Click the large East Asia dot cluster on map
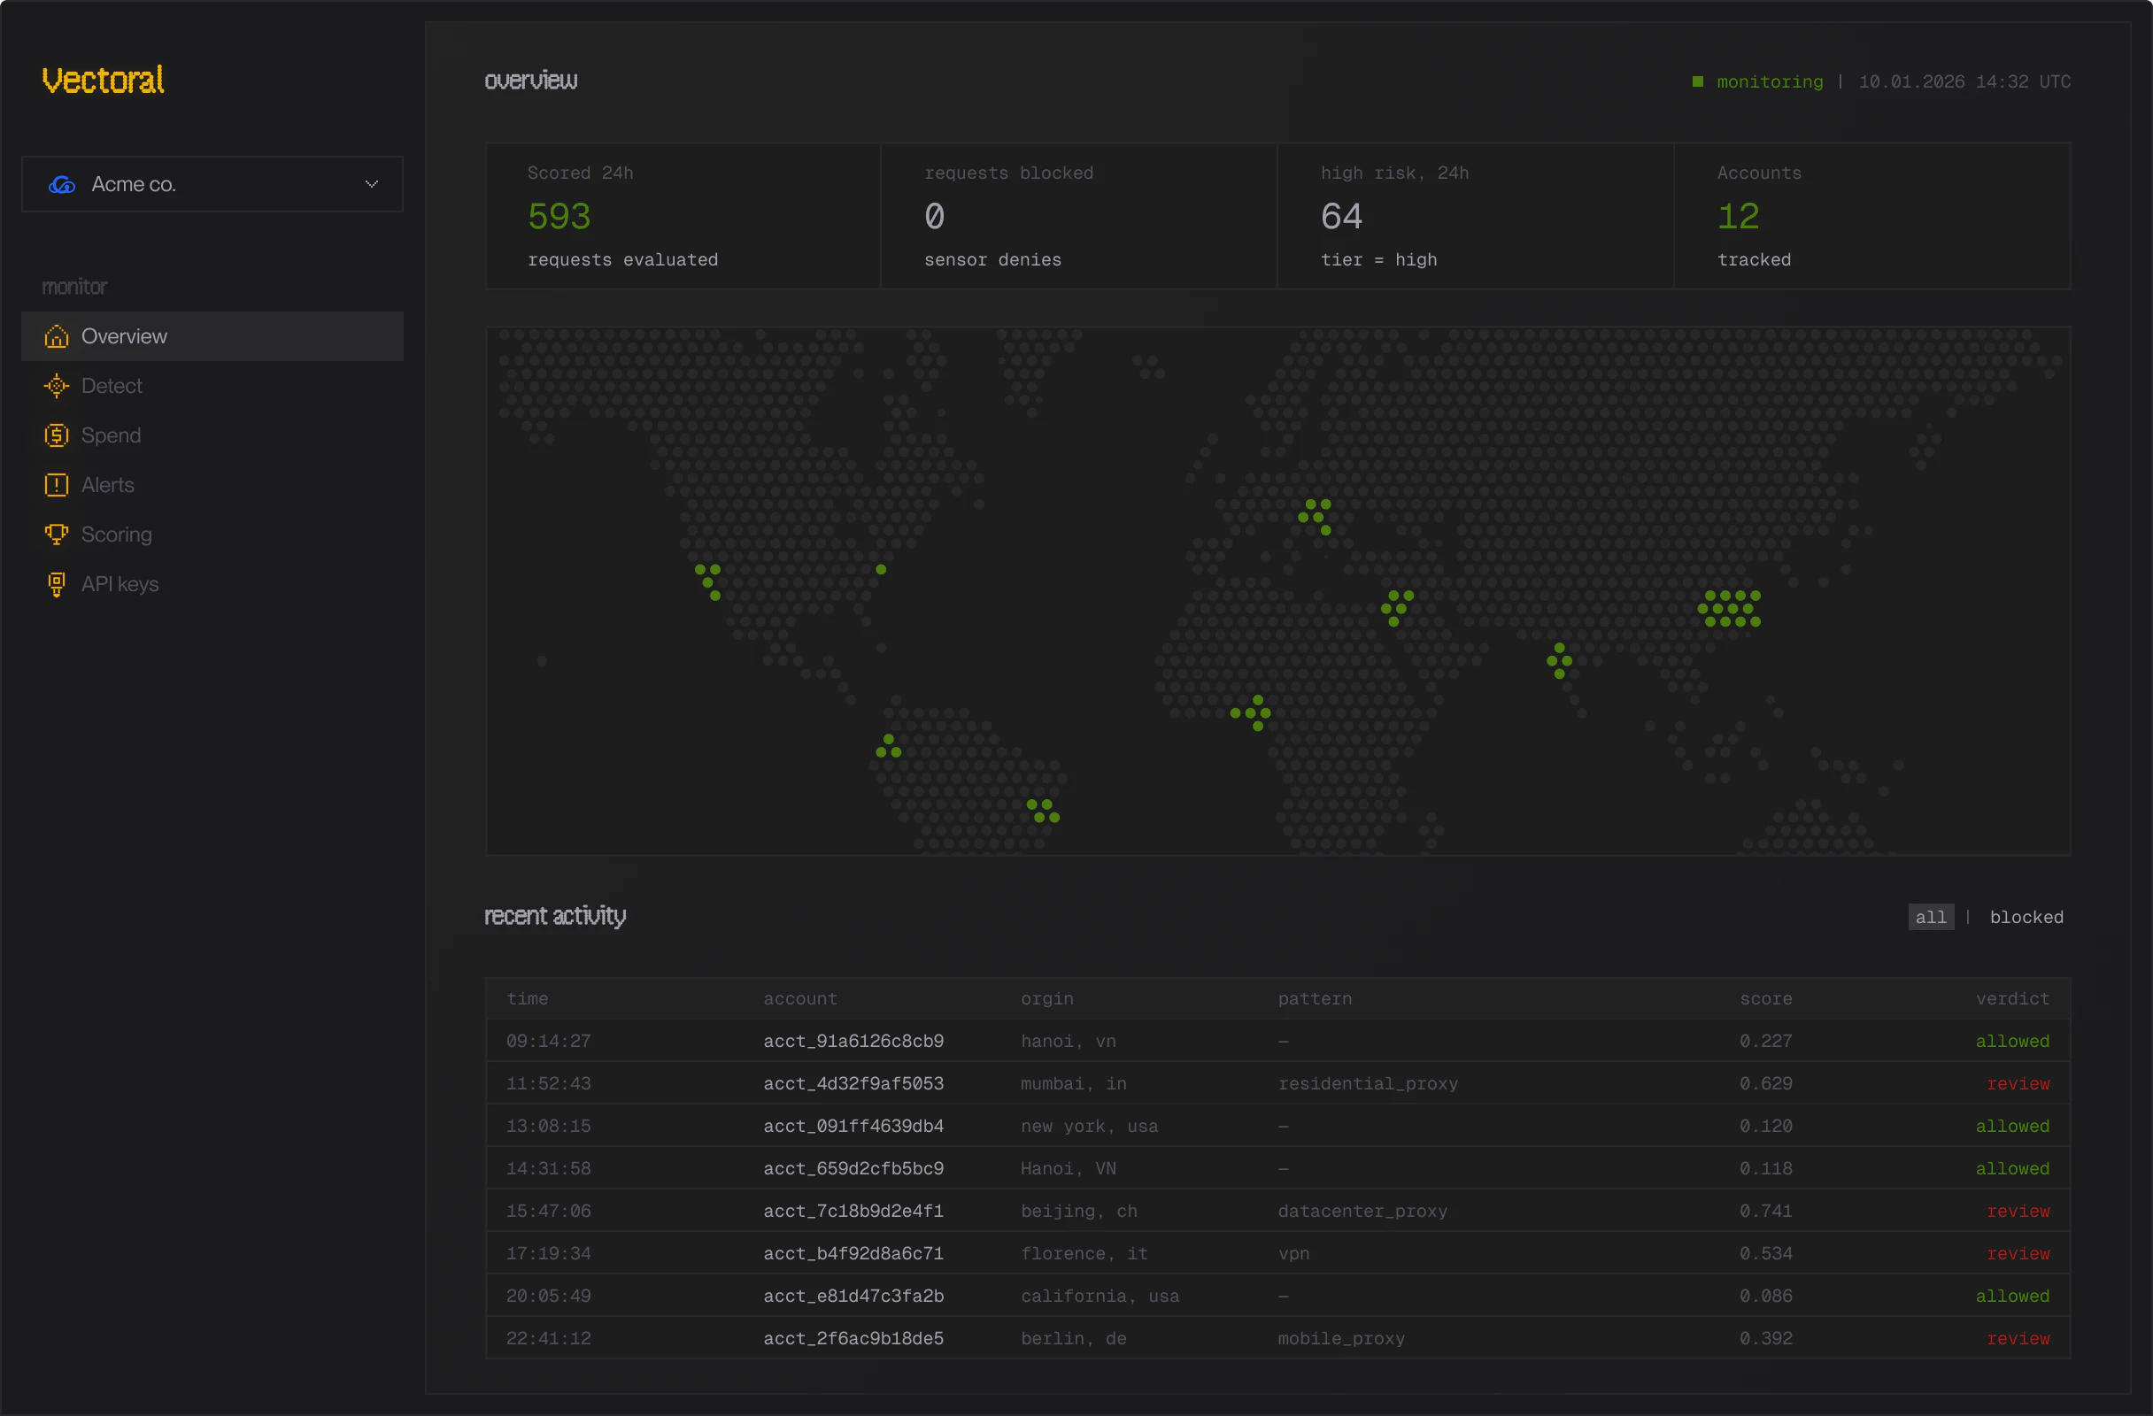The width and height of the screenshot is (2153, 1416). [x=1729, y=609]
